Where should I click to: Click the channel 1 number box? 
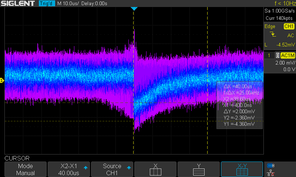269,55
